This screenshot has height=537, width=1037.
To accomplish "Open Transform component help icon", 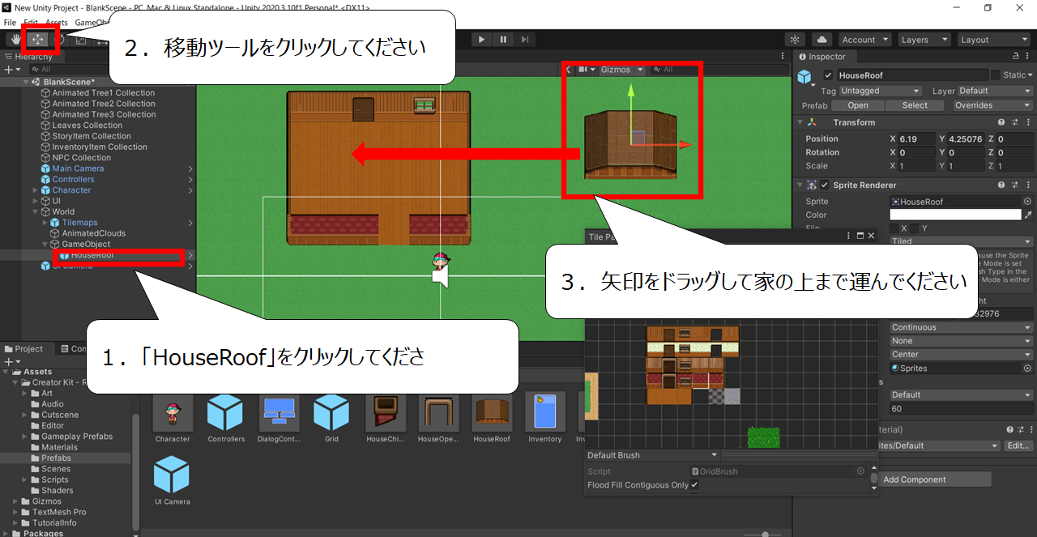I will [x=1001, y=122].
